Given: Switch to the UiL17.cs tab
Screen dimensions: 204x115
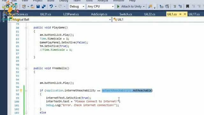Looking at the screenshot, I should click(194, 14).
